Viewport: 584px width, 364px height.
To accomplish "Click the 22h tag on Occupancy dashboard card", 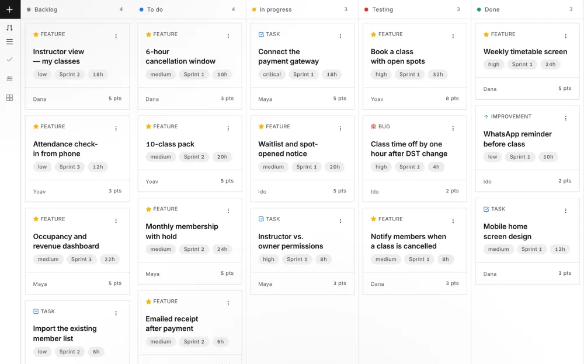I will (x=110, y=260).
